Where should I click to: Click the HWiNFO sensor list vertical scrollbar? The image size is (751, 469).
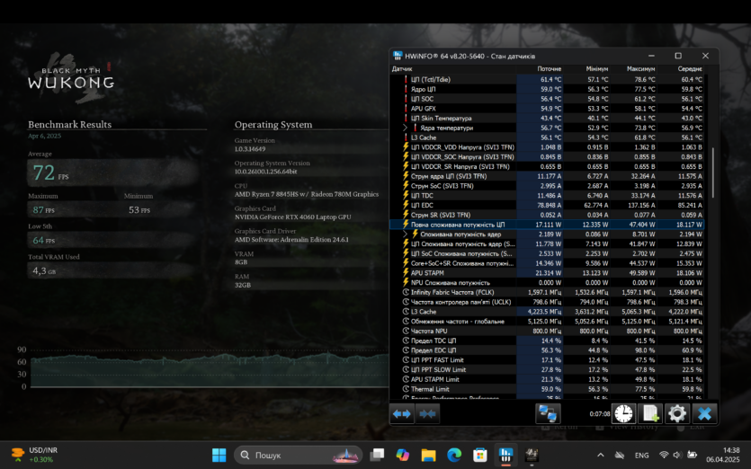pos(712,173)
